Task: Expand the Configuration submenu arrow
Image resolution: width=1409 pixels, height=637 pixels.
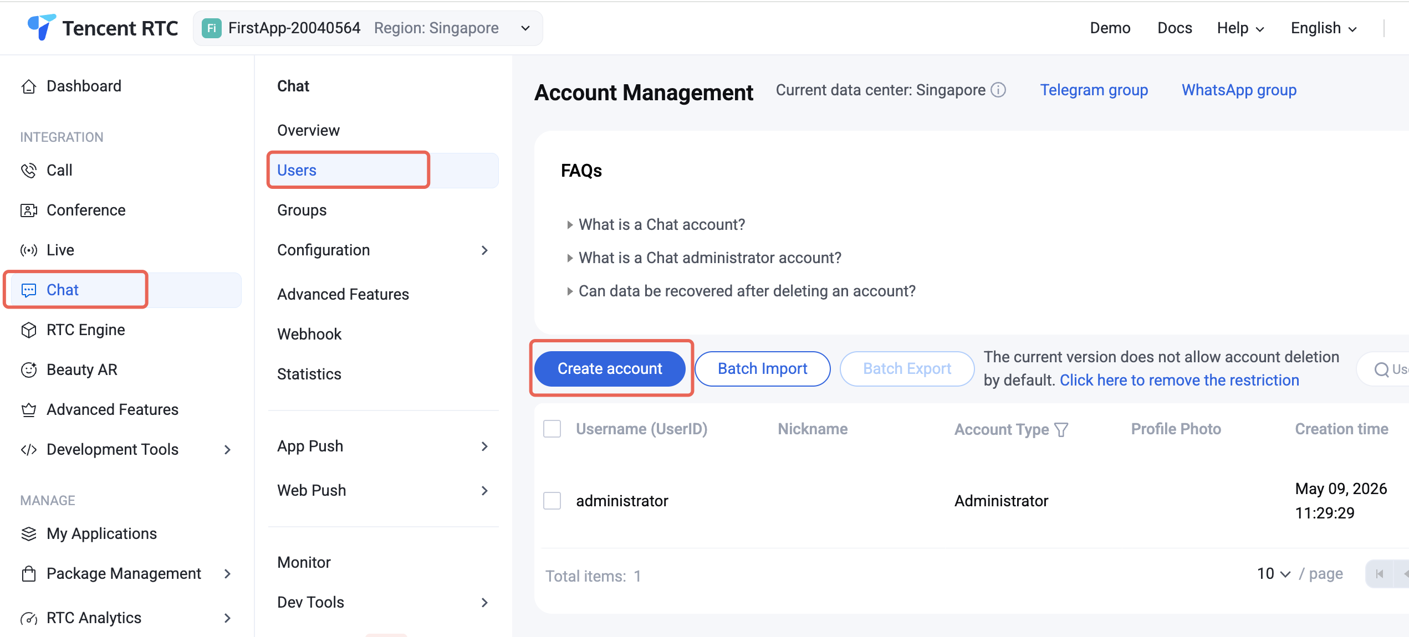Action: tap(484, 250)
